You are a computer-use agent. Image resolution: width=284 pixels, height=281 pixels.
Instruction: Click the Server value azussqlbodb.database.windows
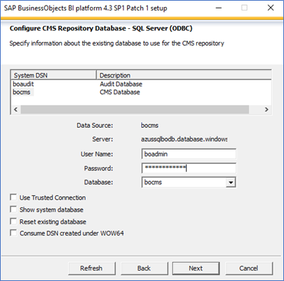coord(184,139)
